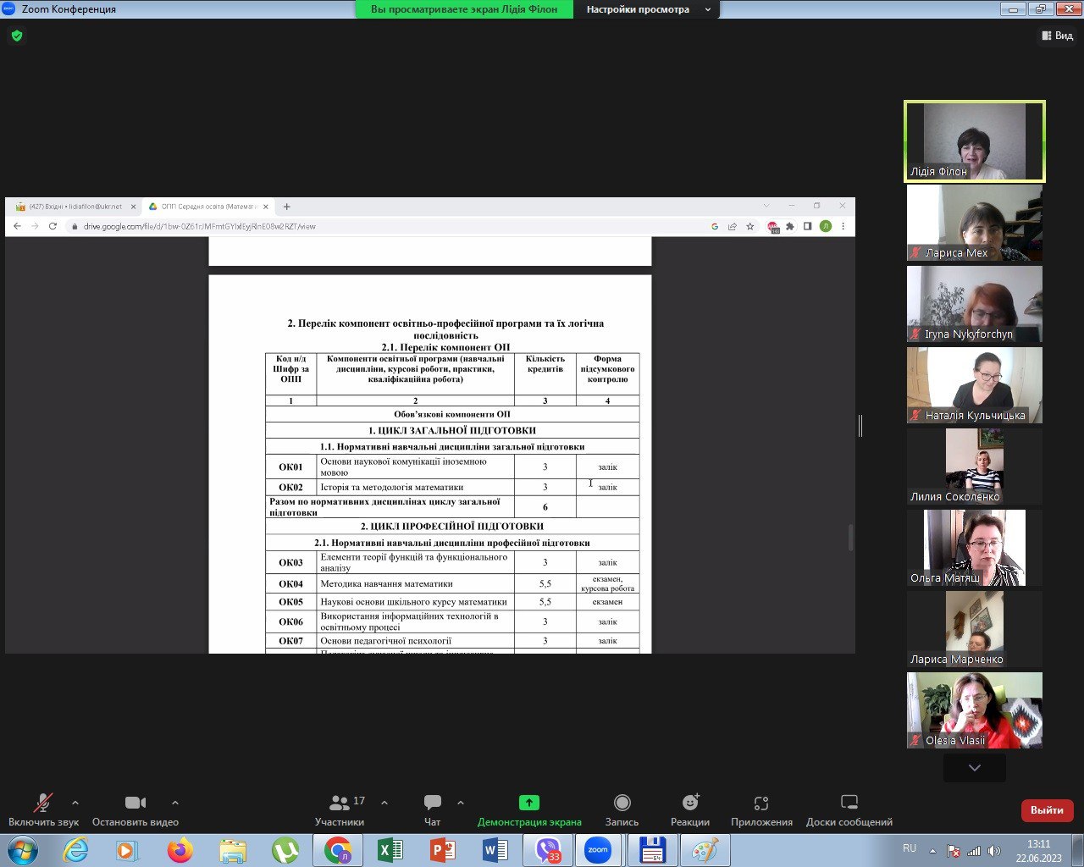Open the Вид view menu
This screenshot has height=867, width=1084.
click(x=1057, y=36)
